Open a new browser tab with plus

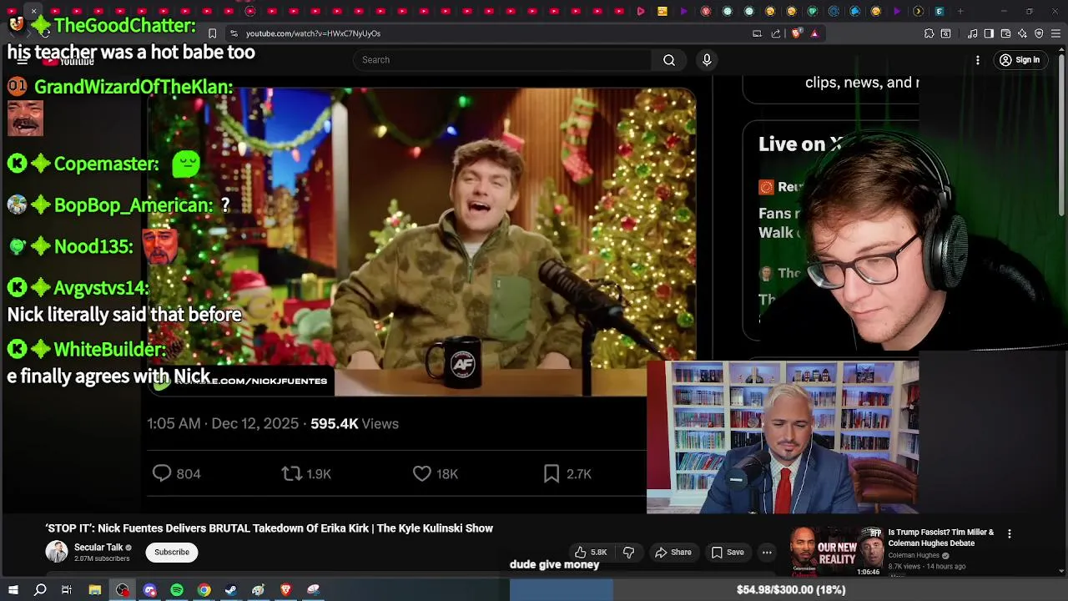click(x=960, y=11)
